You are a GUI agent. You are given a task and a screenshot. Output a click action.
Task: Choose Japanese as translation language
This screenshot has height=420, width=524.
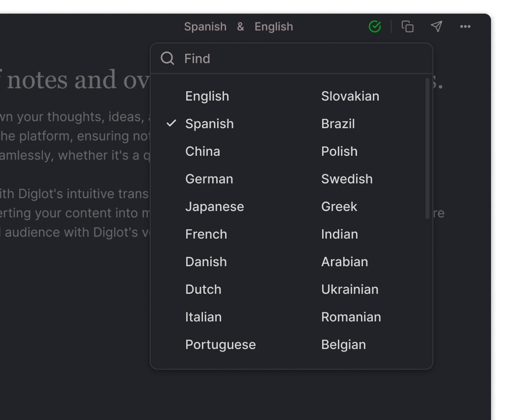click(215, 207)
